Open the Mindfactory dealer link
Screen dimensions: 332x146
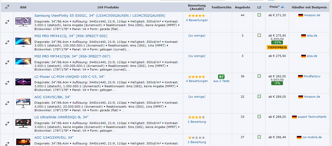(x=312, y=77)
